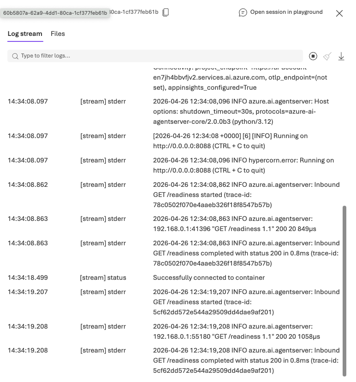Open session in playground

[286, 12]
